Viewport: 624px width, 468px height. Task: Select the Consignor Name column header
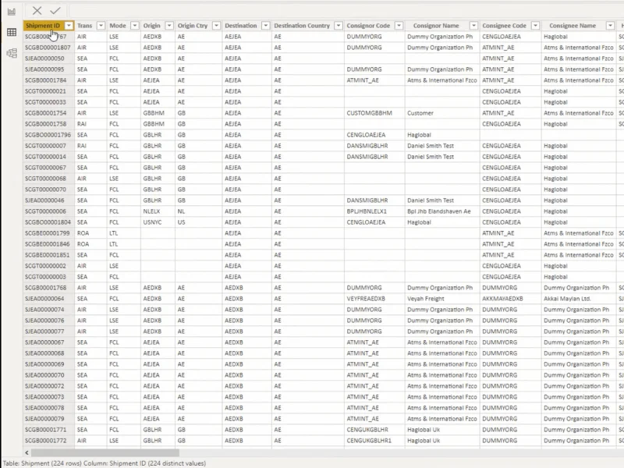[436, 26]
